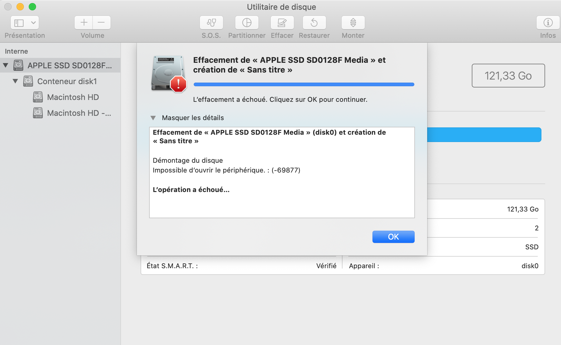Run S.O.S. first aid tool
This screenshot has height=345, width=561.
(211, 23)
